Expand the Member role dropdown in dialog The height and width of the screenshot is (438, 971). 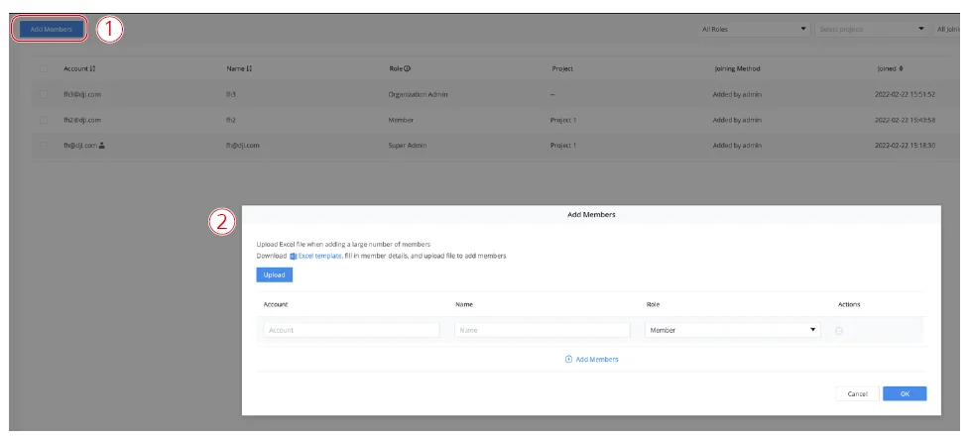pyautogui.click(x=732, y=330)
